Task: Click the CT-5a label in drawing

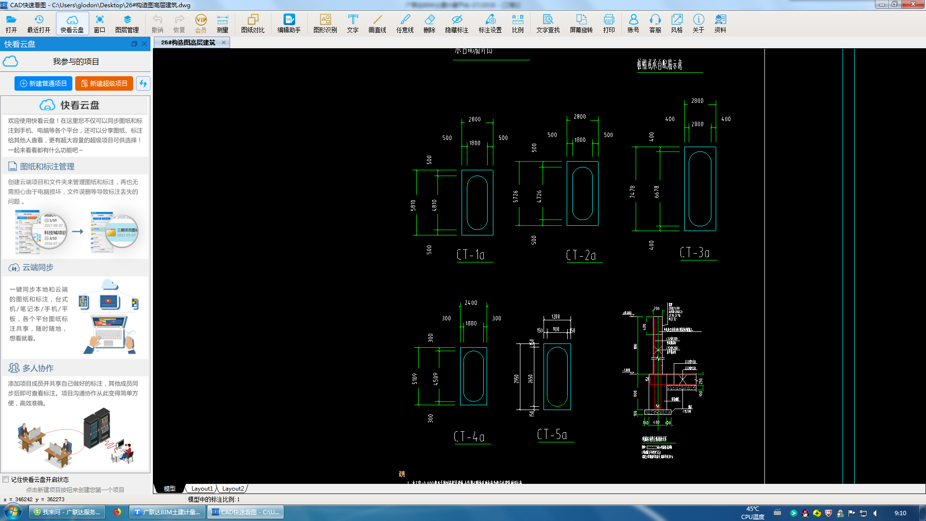Action: coord(552,434)
